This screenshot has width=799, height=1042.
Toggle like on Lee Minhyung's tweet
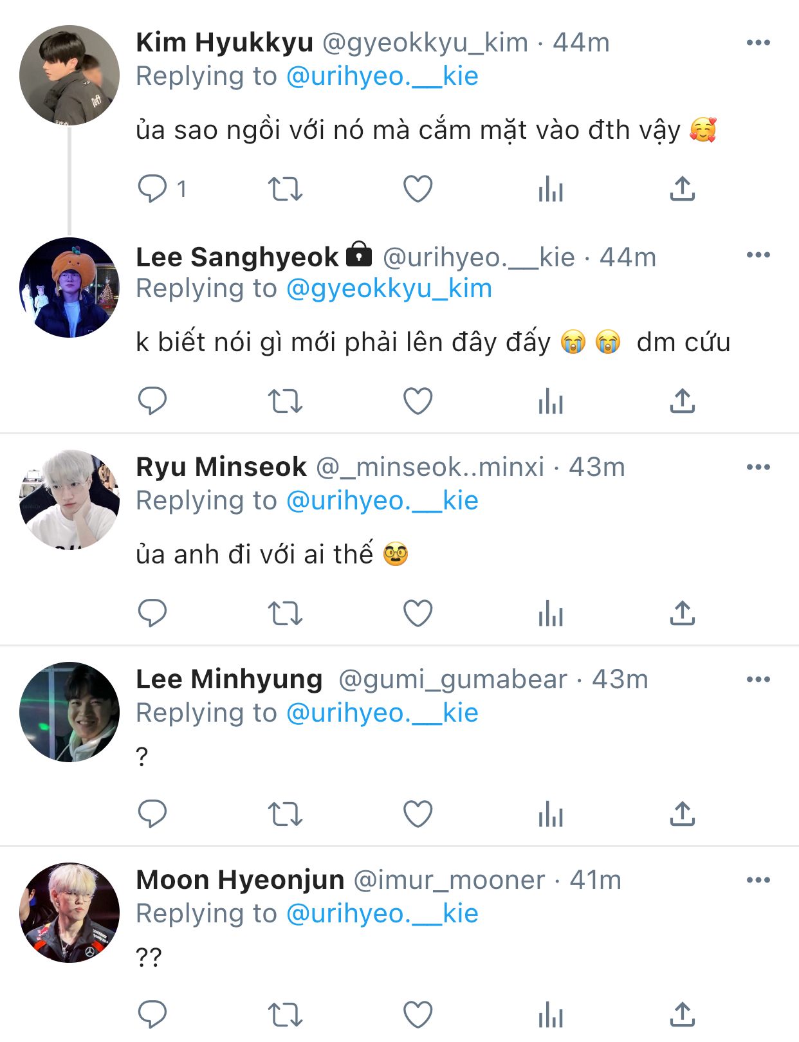(418, 814)
